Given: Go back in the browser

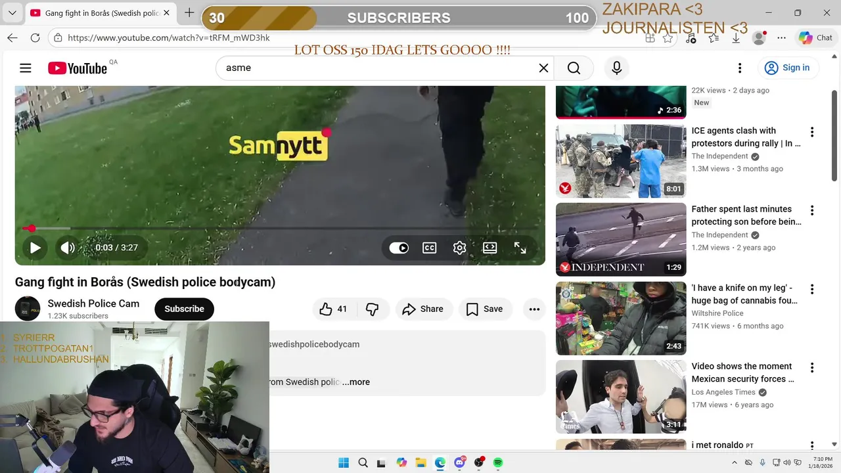Looking at the screenshot, I should pos(12,38).
